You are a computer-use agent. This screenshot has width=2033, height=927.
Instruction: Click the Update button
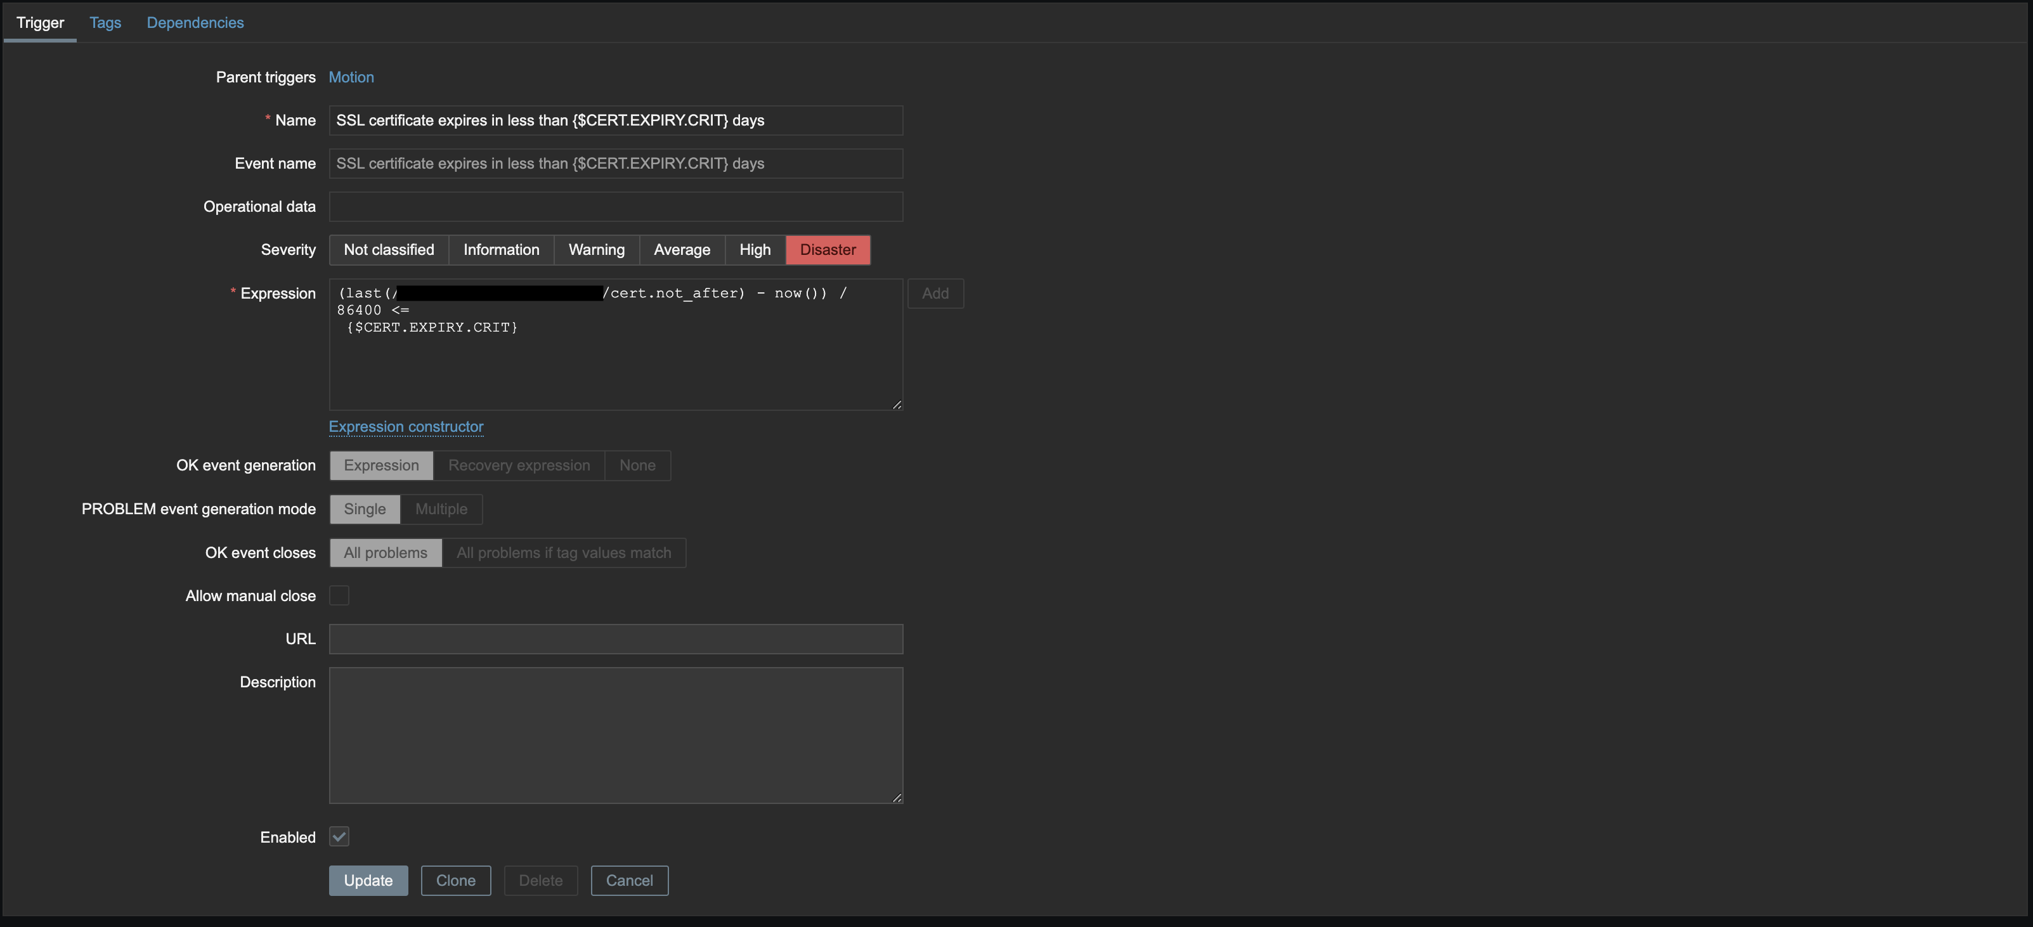pyautogui.click(x=368, y=881)
